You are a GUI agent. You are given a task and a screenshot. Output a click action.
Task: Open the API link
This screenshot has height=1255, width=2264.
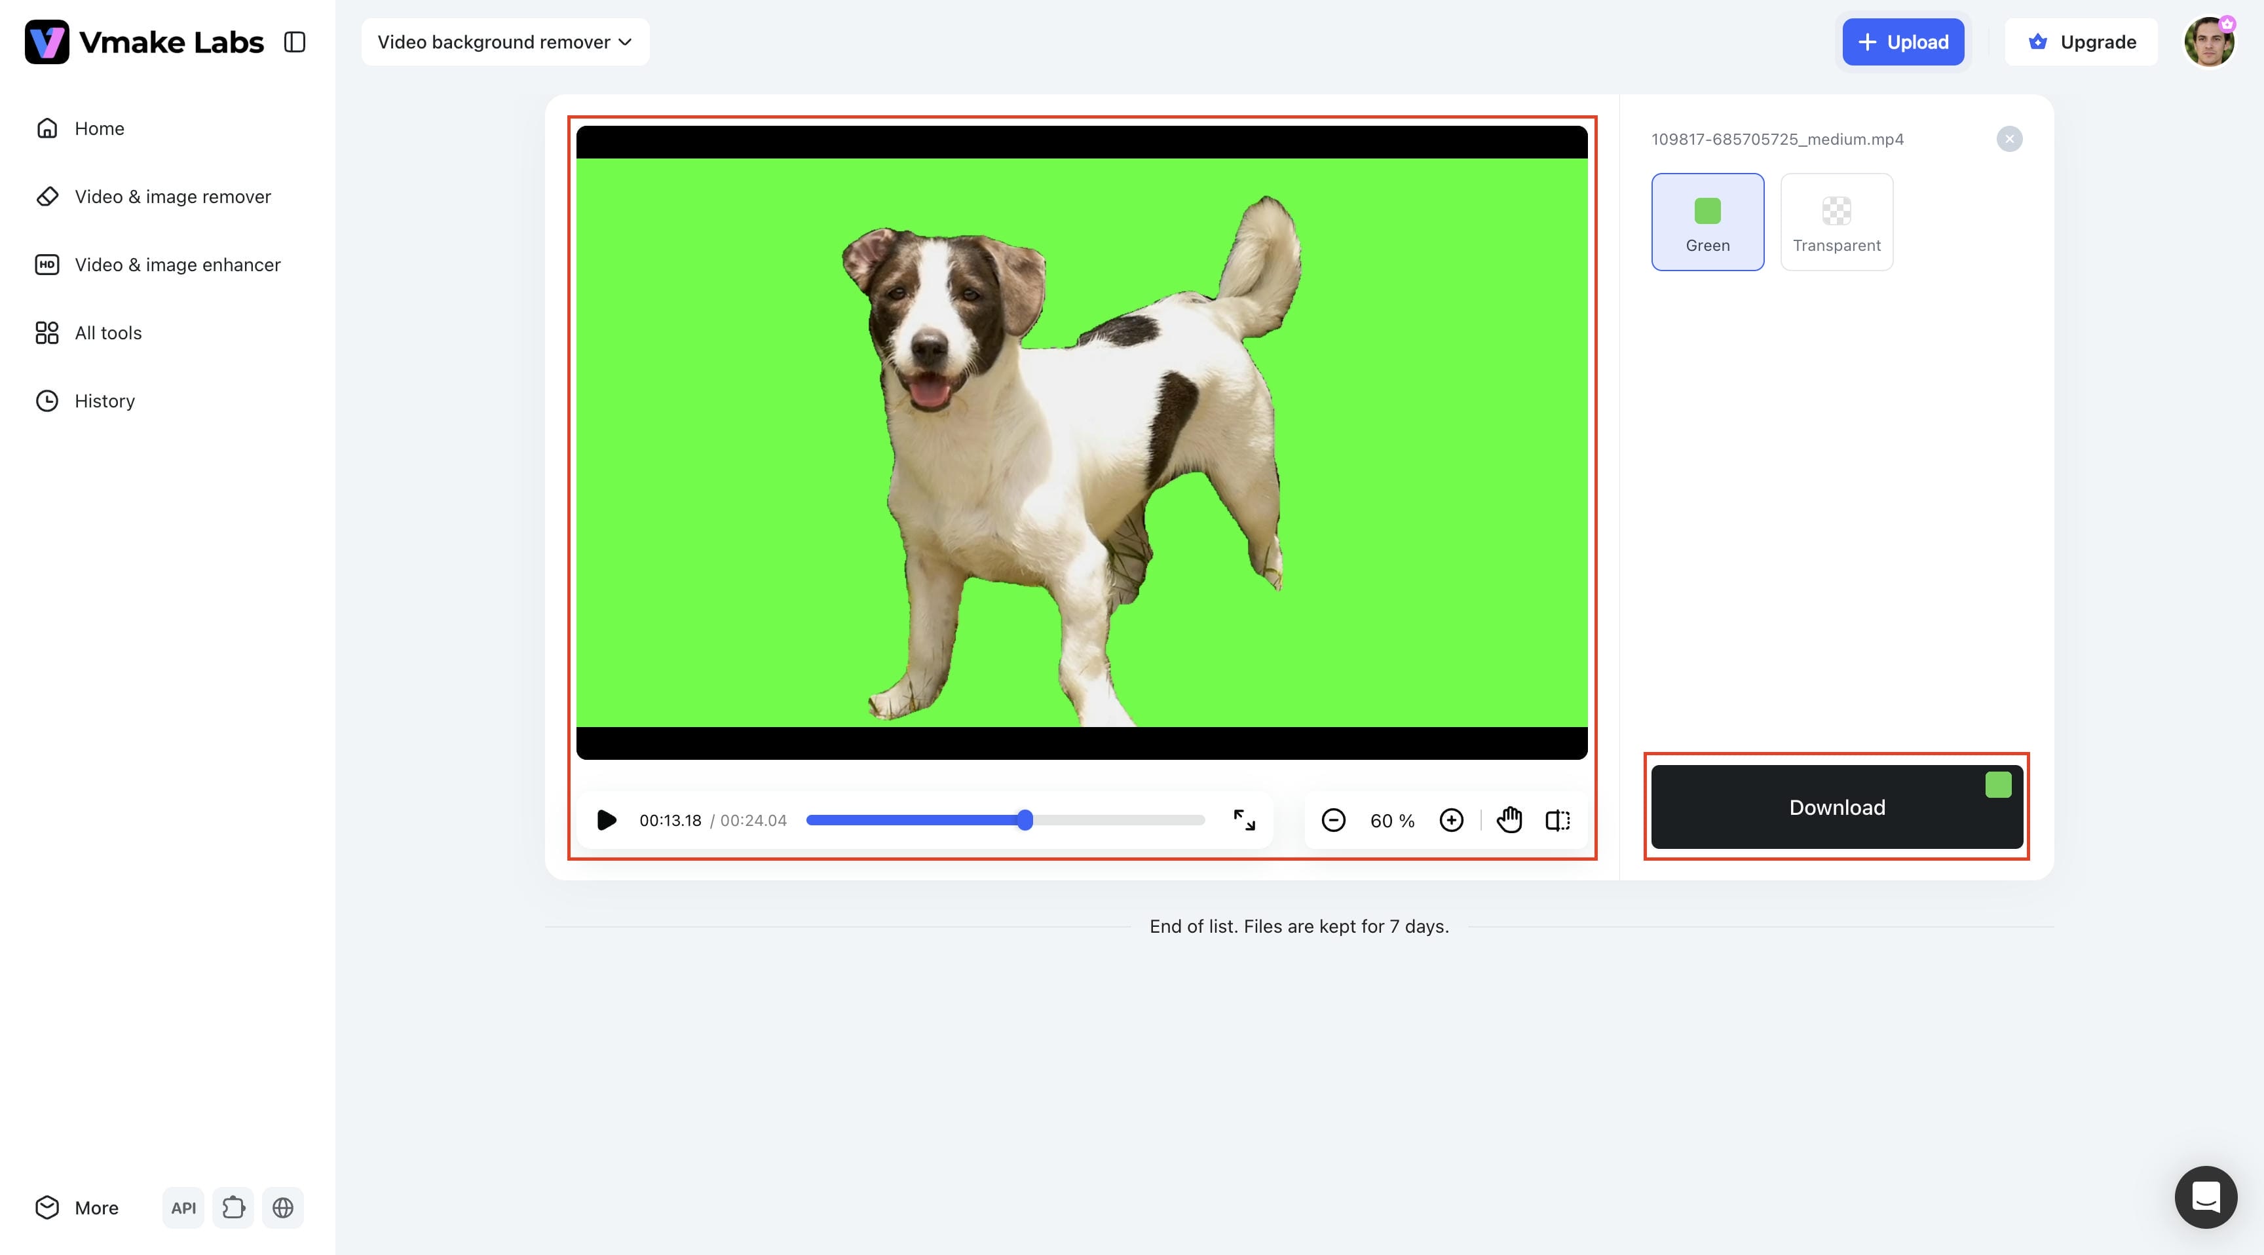pos(183,1208)
